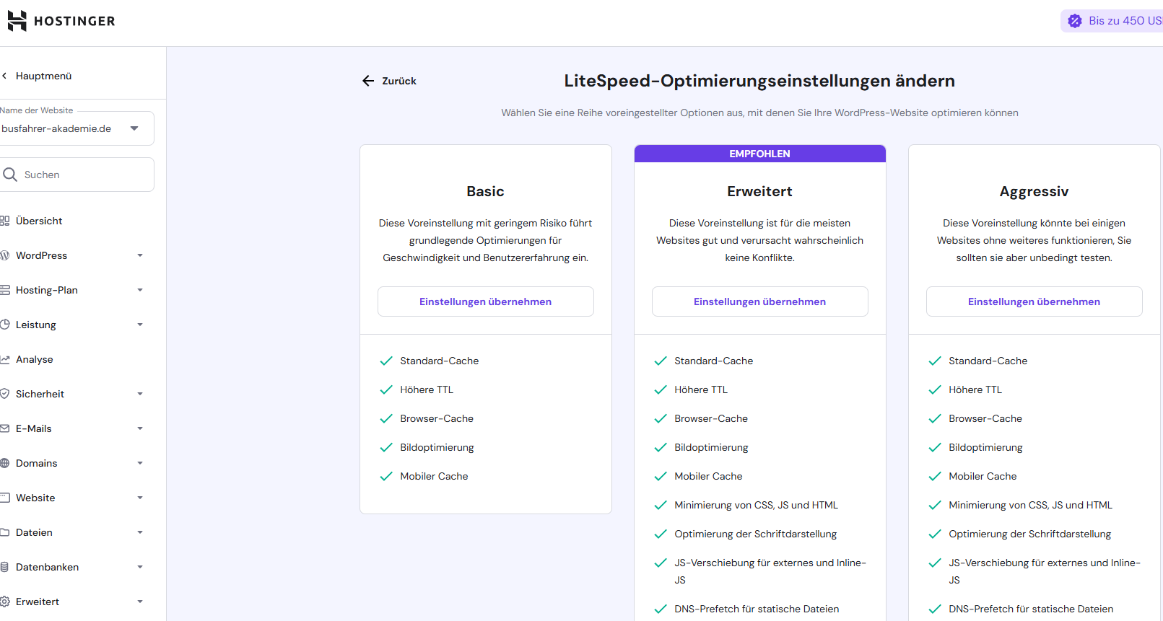
Task: Select Datenbanken in the sidebar
Action: (x=48, y=567)
